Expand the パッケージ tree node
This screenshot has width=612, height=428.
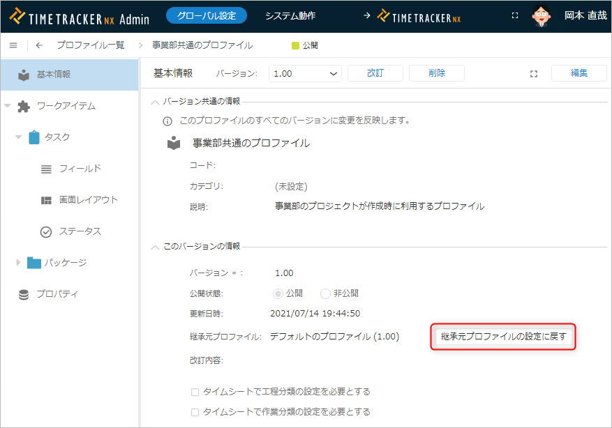(x=19, y=263)
